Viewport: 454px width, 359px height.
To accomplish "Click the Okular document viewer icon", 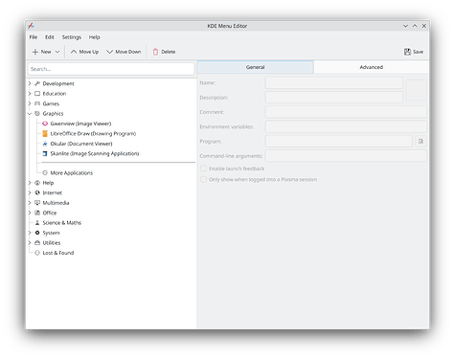I will [45, 144].
